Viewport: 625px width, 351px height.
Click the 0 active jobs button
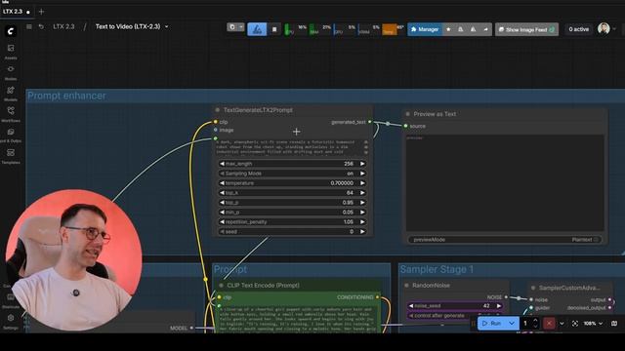579,29
